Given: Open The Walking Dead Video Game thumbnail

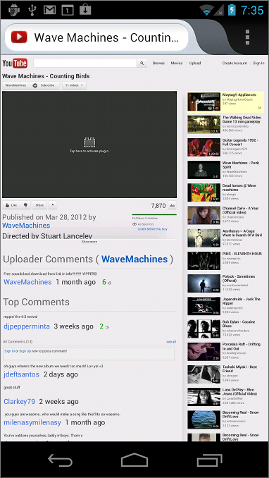Looking at the screenshot, I should tap(204, 124).
